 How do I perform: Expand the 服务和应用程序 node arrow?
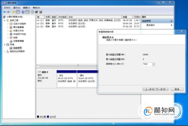5,51
